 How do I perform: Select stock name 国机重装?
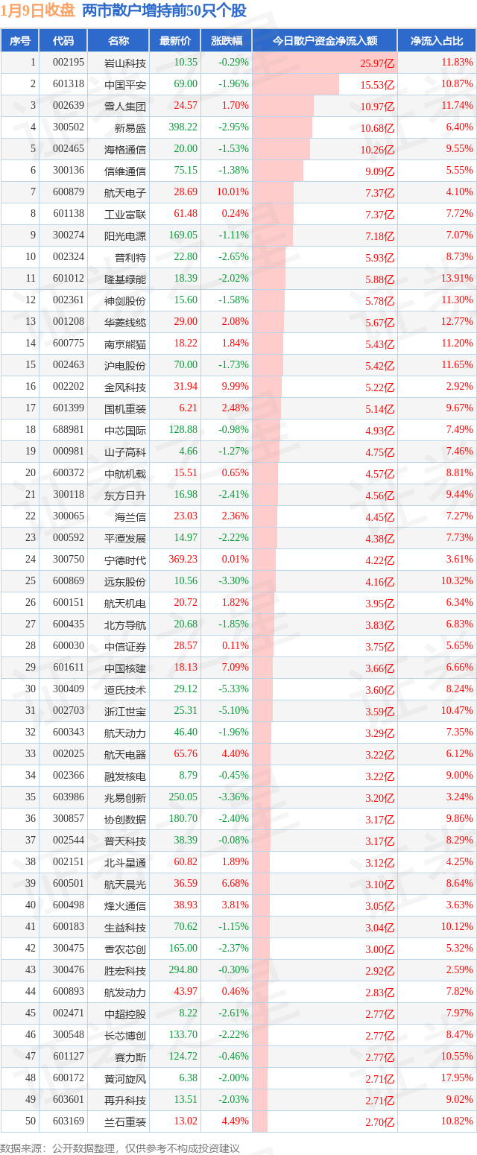pyautogui.click(x=126, y=408)
